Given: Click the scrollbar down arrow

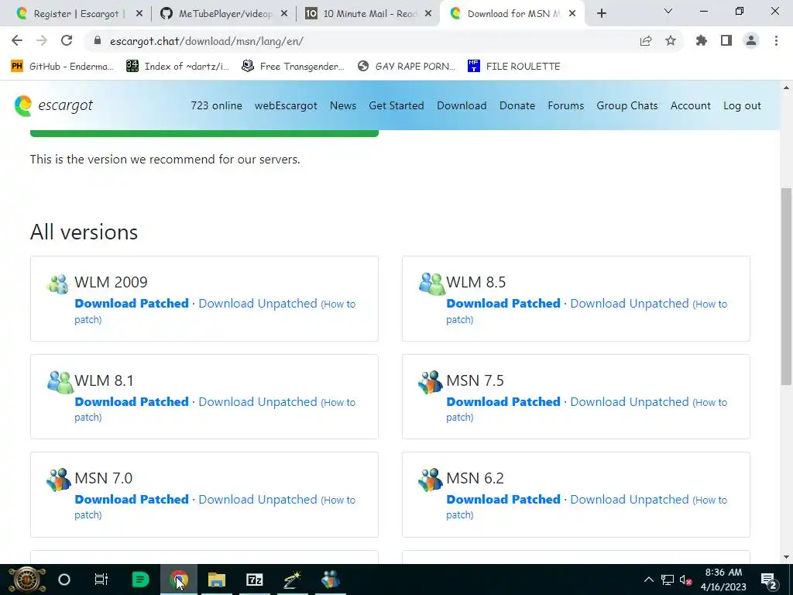Looking at the screenshot, I should point(786,557).
